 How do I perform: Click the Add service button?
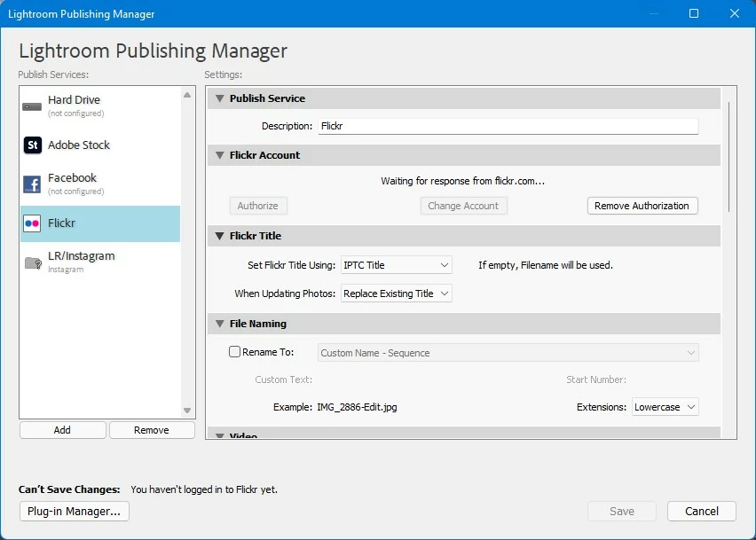(63, 430)
